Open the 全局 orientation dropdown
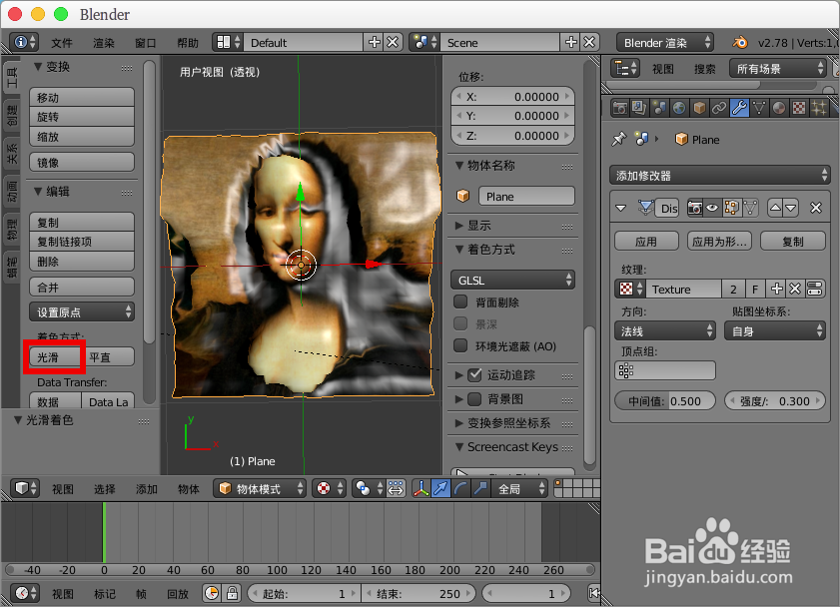Image resolution: width=840 pixels, height=607 pixels. pyautogui.click(x=519, y=488)
